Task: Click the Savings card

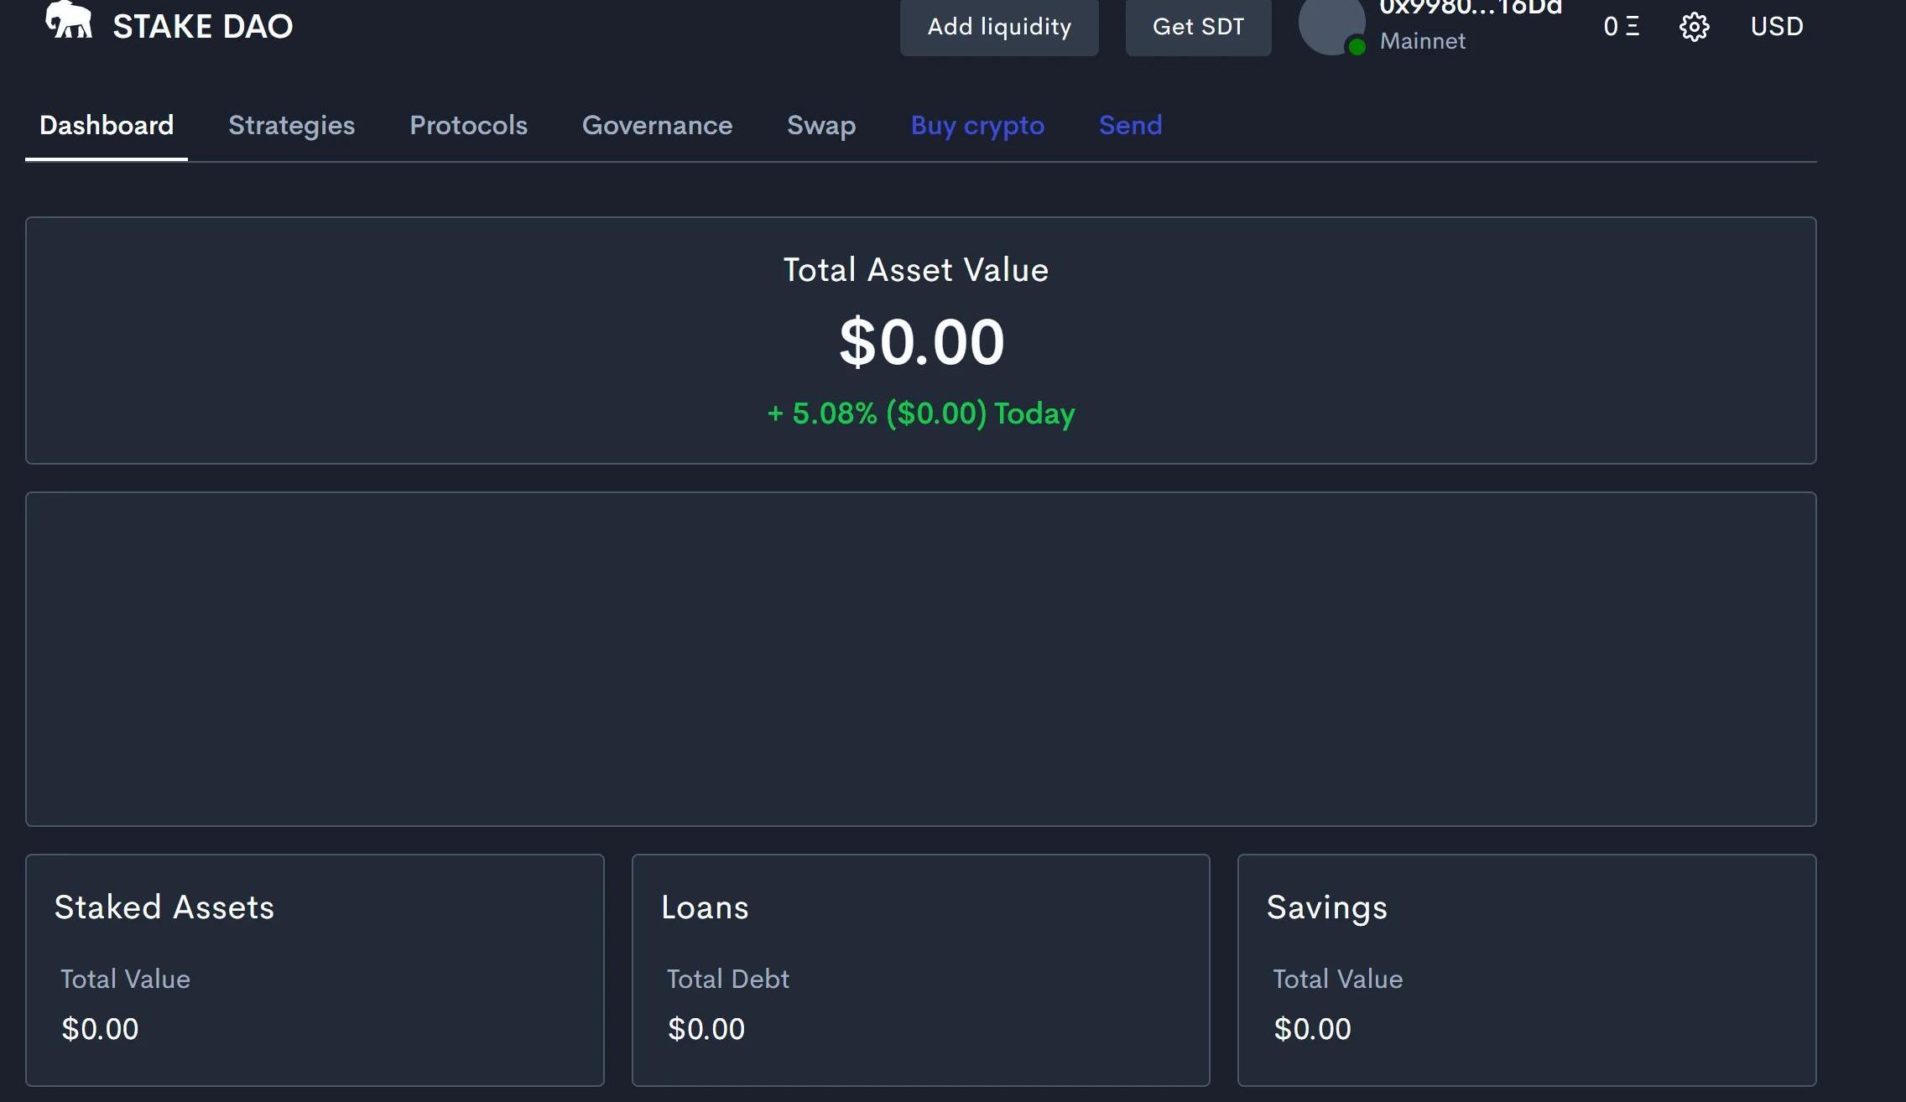Action: coord(1526,969)
